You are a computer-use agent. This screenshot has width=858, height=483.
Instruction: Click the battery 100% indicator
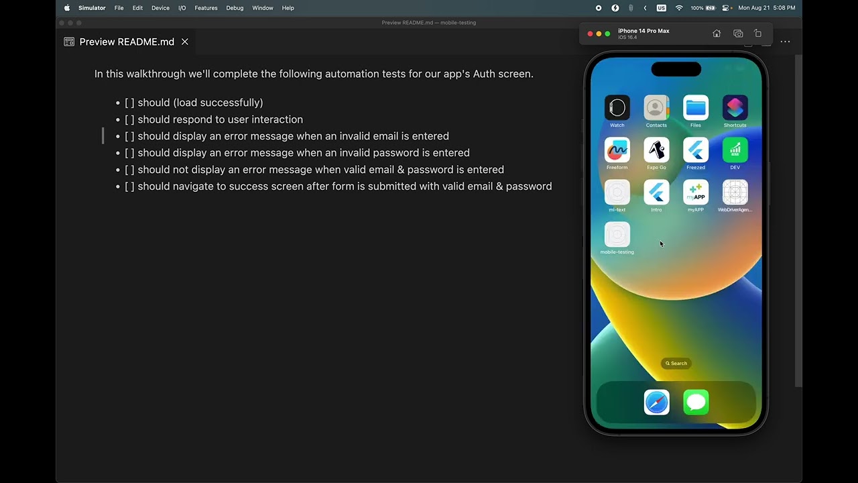(x=702, y=8)
